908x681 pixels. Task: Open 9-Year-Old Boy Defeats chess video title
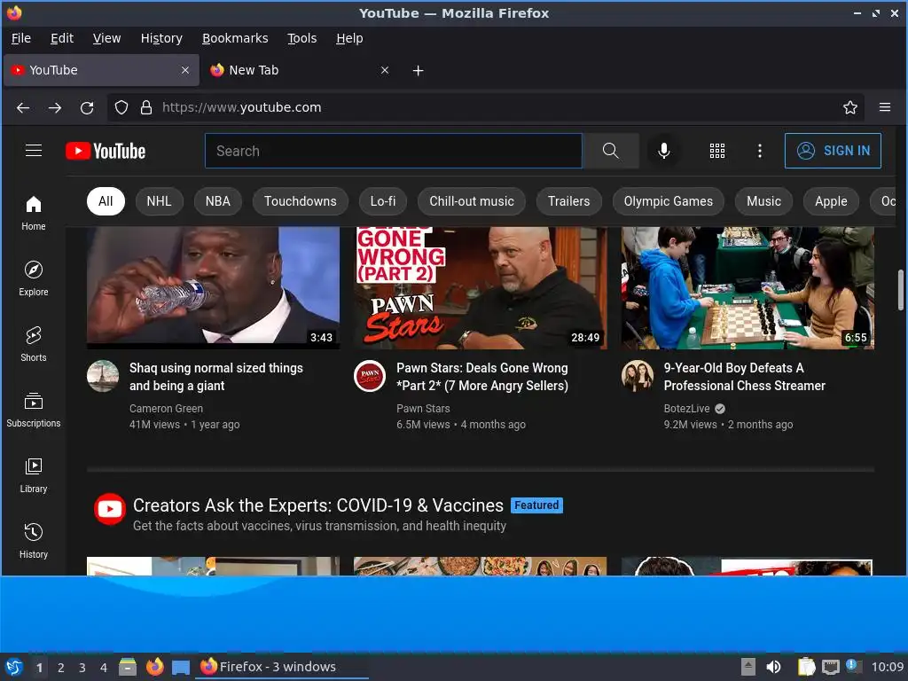coord(744,377)
